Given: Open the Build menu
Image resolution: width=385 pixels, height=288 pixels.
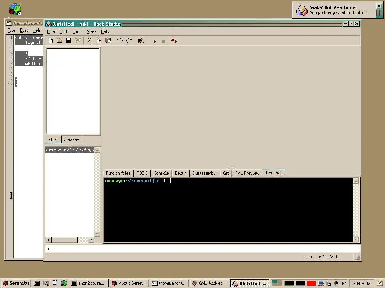Looking at the screenshot, I should (x=77, y=31).
